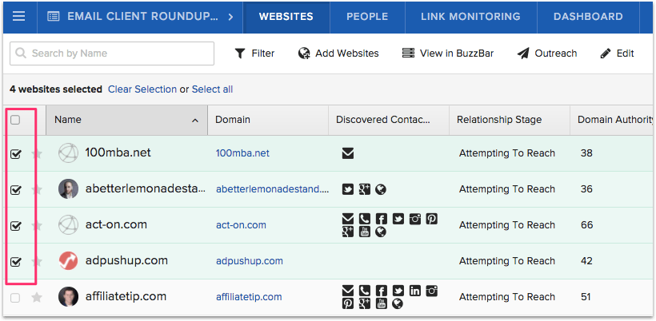The width and height of the screenshot is (656, 321).
Task: Click the project list icon beside Email Client Roundup
Action: (x=53, y=17)
